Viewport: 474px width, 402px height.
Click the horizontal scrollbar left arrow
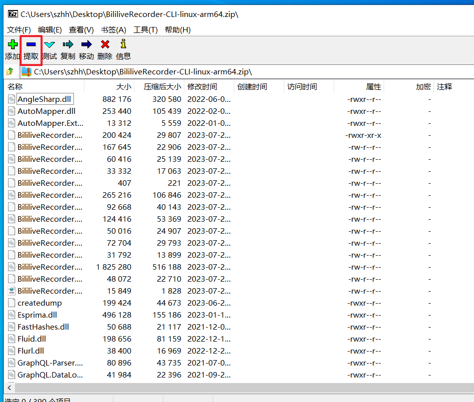(9, 388)
